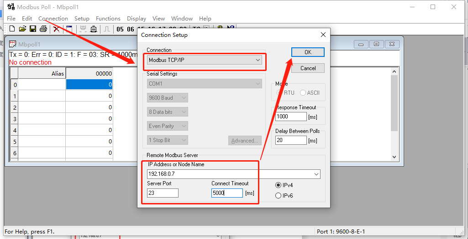Open the Functions menu
This screenshot has width=468, height=239.
coord(108,19)
